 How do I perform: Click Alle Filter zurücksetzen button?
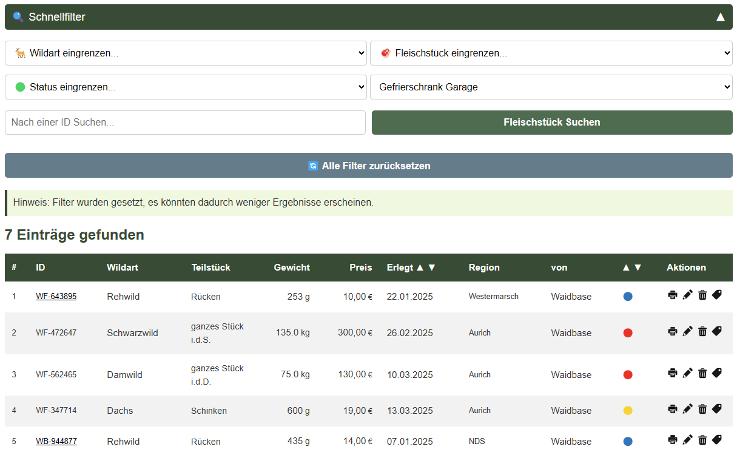tap(369, 166)
